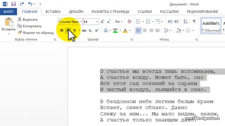This screenshot has width=225, height=126.
Task: Toggle superscript x² button
Action: 97,30
